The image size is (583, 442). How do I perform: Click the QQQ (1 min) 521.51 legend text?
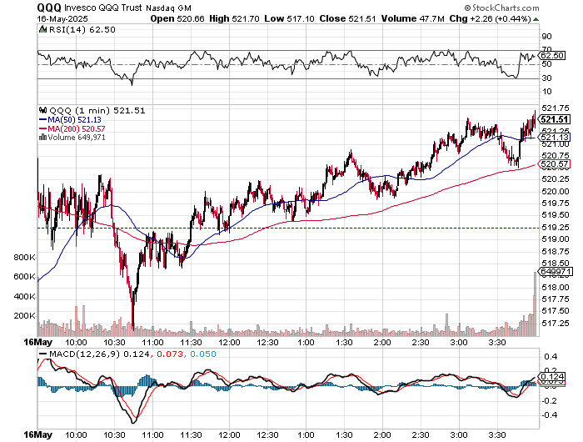click(x=97, y=111)
